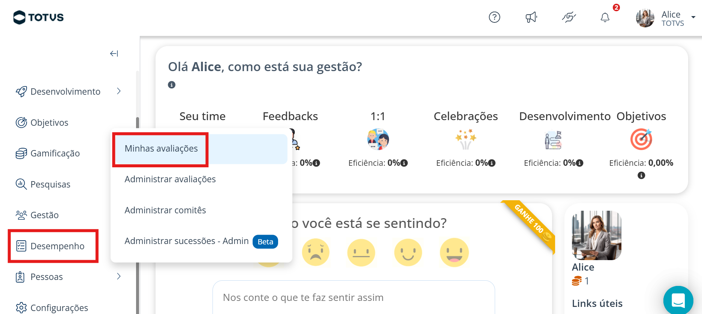The image size is (702, 314).
Task: Click the info icon under greeting
Action: point(172,85)
